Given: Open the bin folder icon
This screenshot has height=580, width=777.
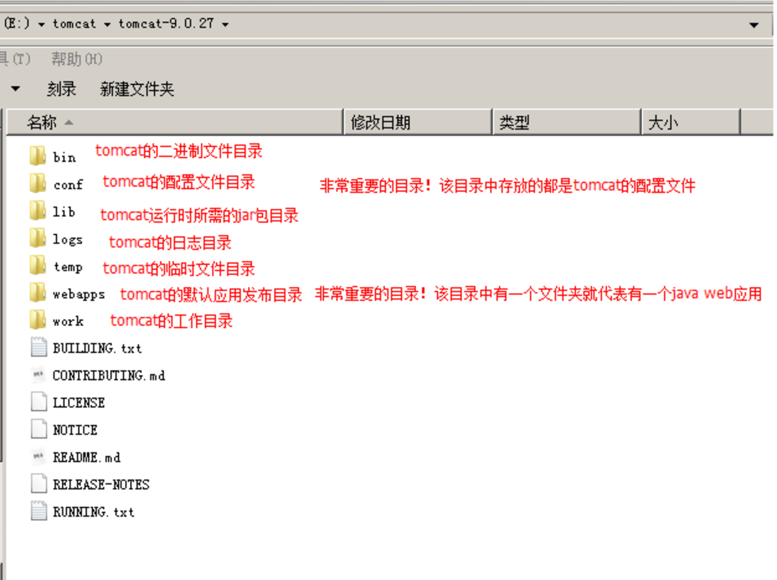Looking at the screenshot, I should pyautogui.click(x=38, y=156).
